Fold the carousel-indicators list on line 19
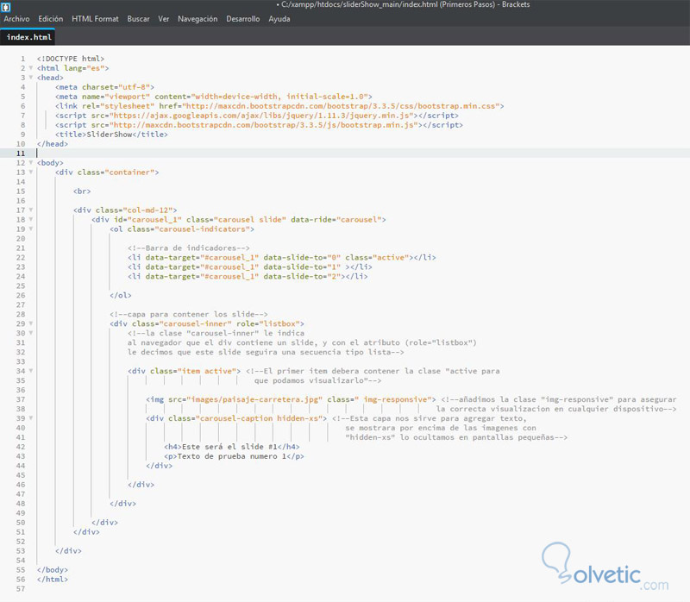Screen dimensions: 690x602 29,229
